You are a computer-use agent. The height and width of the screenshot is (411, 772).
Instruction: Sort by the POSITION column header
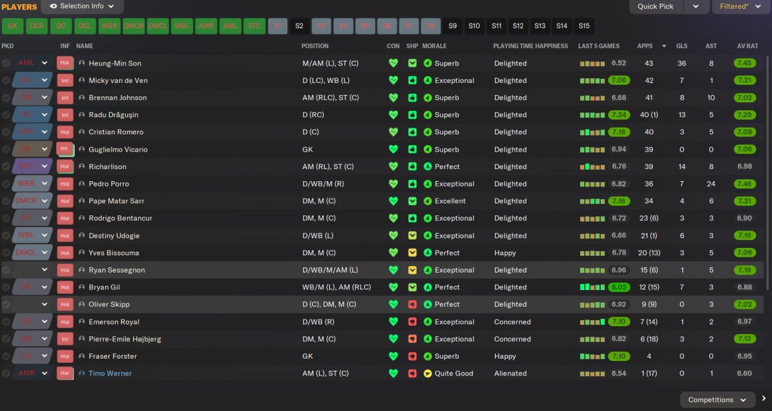coord(315,46)
